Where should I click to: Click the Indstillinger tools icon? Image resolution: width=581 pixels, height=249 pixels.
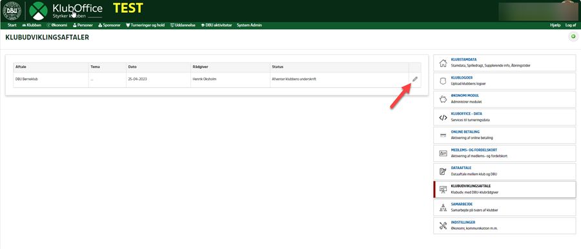click(443, 226)
